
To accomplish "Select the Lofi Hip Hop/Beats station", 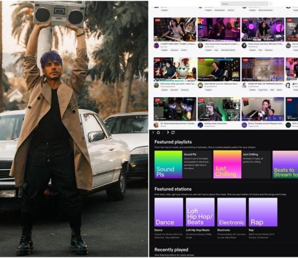I will [200, 212].
